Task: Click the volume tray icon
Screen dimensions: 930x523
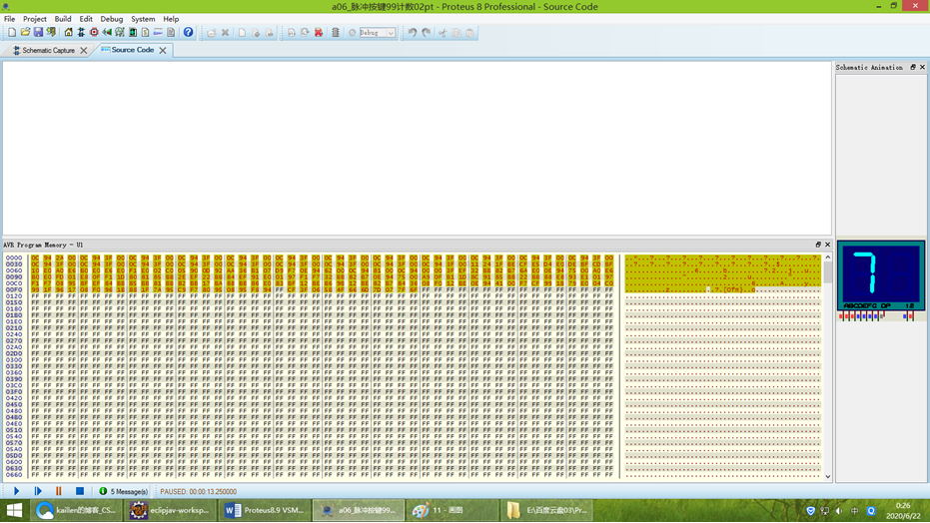Action: tap(839, 511)
